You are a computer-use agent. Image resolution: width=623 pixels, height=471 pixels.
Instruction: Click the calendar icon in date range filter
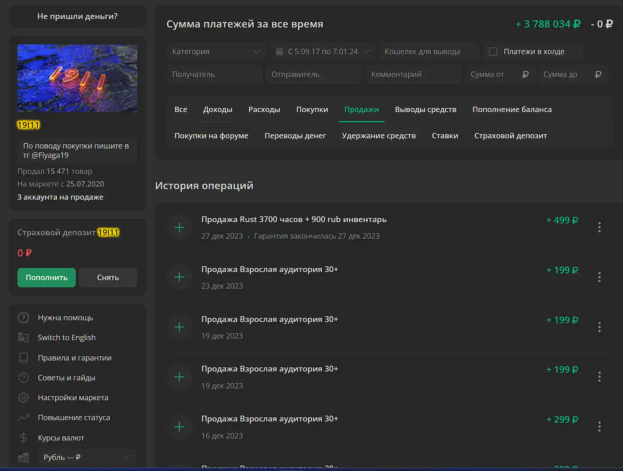click(x=280, y=51)
